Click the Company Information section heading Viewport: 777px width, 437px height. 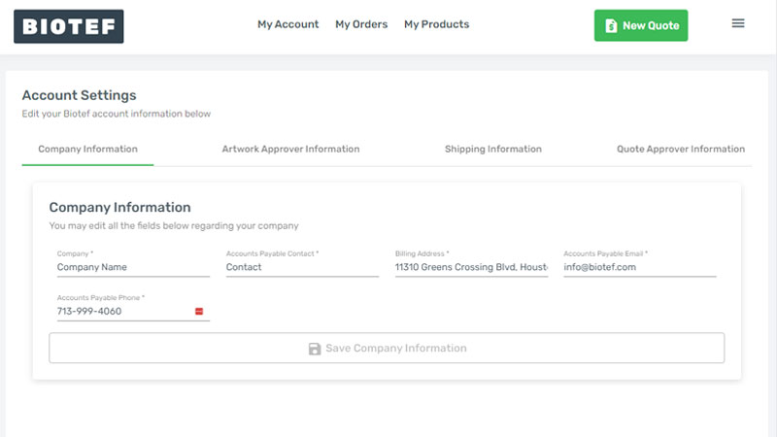[119, 207]
